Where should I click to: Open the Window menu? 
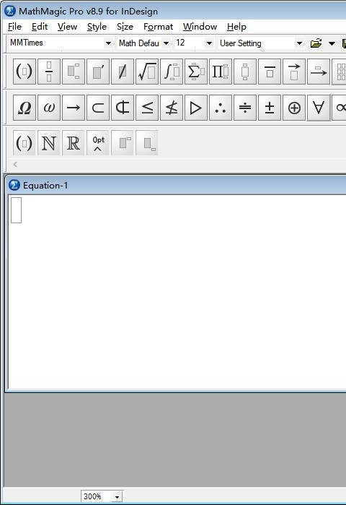(x=200, y=27)
